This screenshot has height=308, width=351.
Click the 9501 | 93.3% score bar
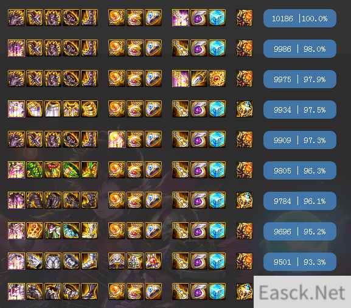coord(300,262)
